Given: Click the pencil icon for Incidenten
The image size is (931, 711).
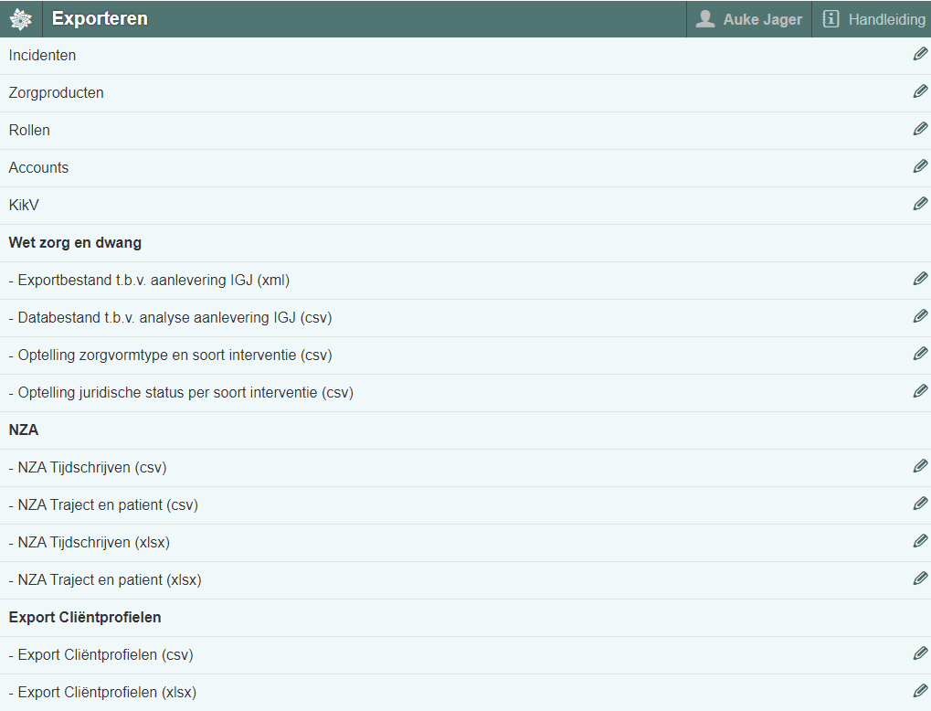Looking at the screenshot, I should coord(920,55).
